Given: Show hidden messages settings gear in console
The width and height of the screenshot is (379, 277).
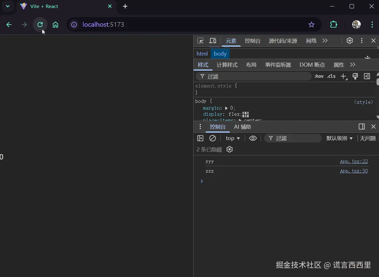Looking at the screenshot, I should [x=229, y=149].
